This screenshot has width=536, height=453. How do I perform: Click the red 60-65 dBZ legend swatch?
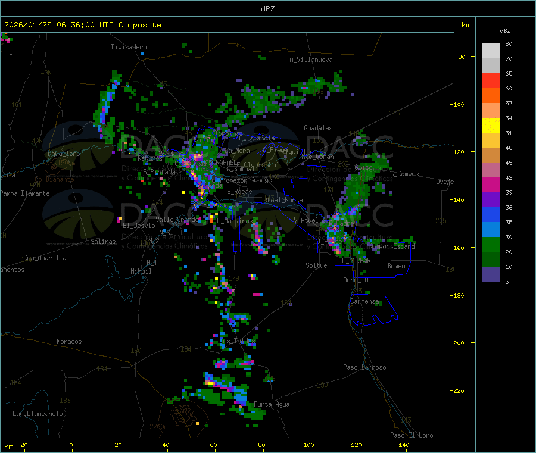pyautogui.click(x=491, y=80)
